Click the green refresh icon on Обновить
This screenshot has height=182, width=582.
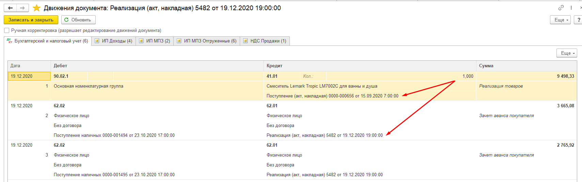pyautogui.click(x=66, y=20)
